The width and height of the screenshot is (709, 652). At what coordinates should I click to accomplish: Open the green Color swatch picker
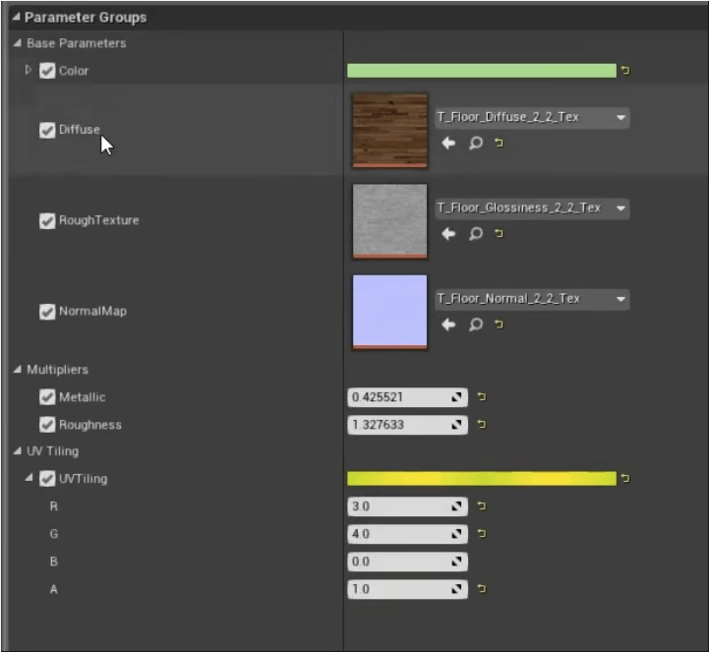482,71
